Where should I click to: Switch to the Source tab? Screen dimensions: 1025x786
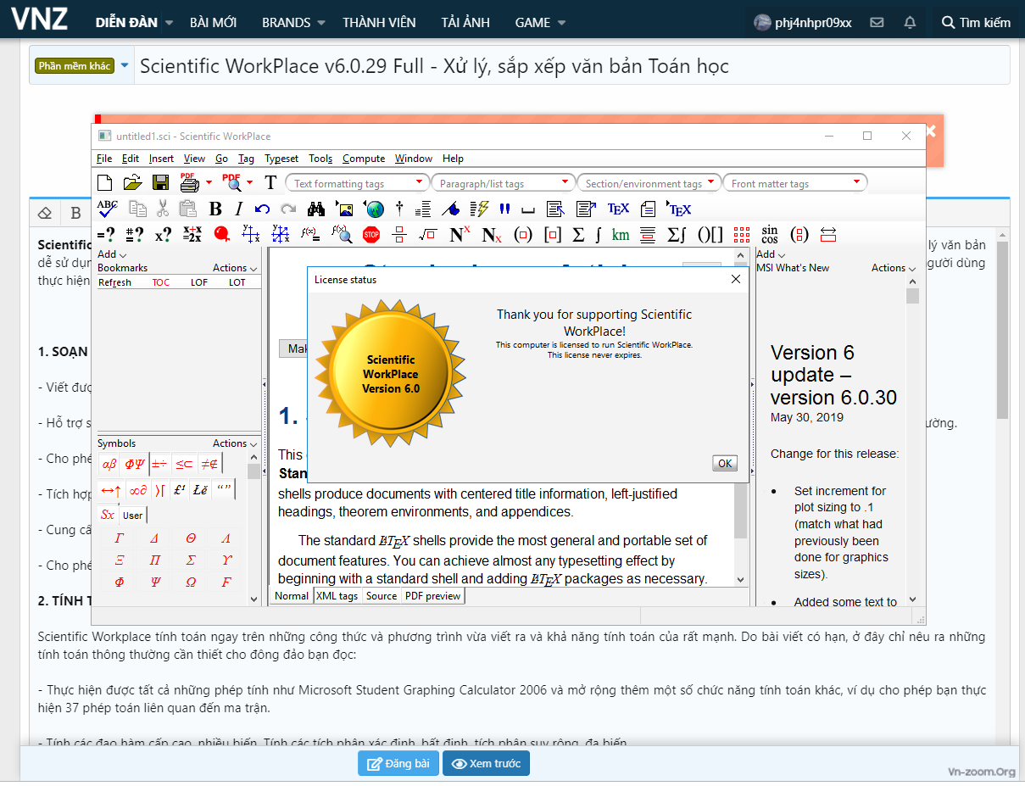pyautogui.click(x=382, y=596)
